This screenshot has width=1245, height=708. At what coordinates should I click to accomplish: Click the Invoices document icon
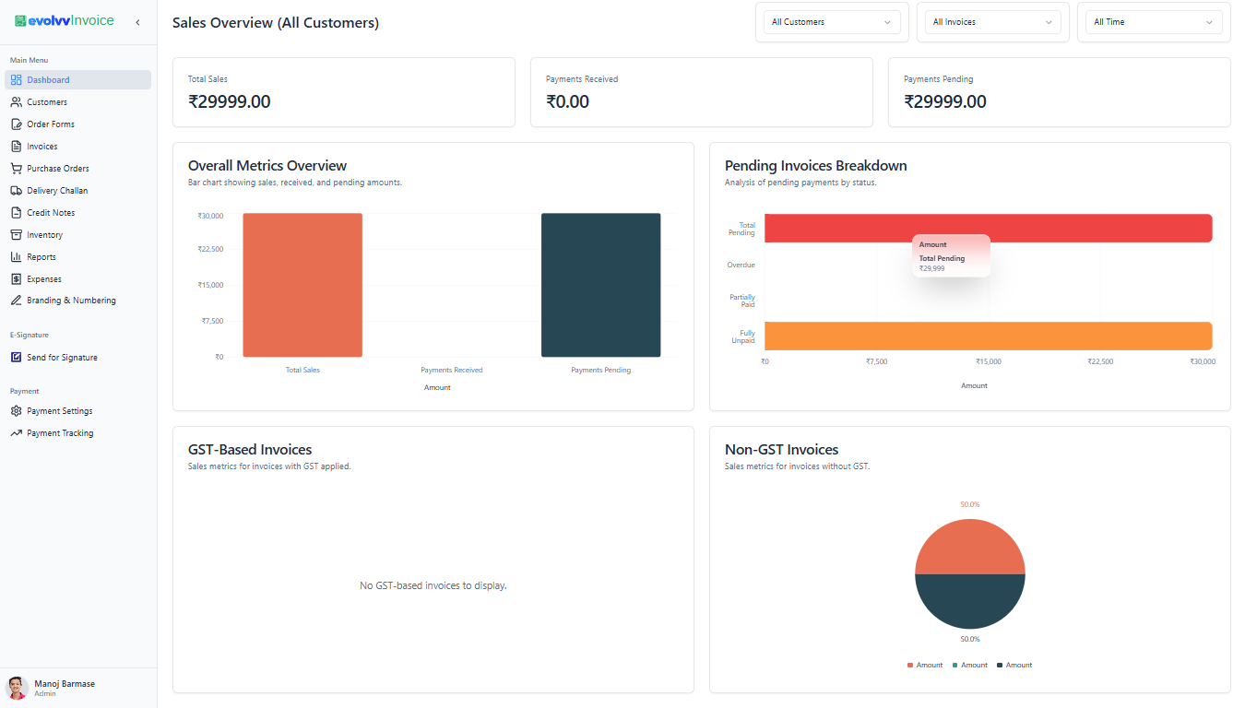point(17,147)
